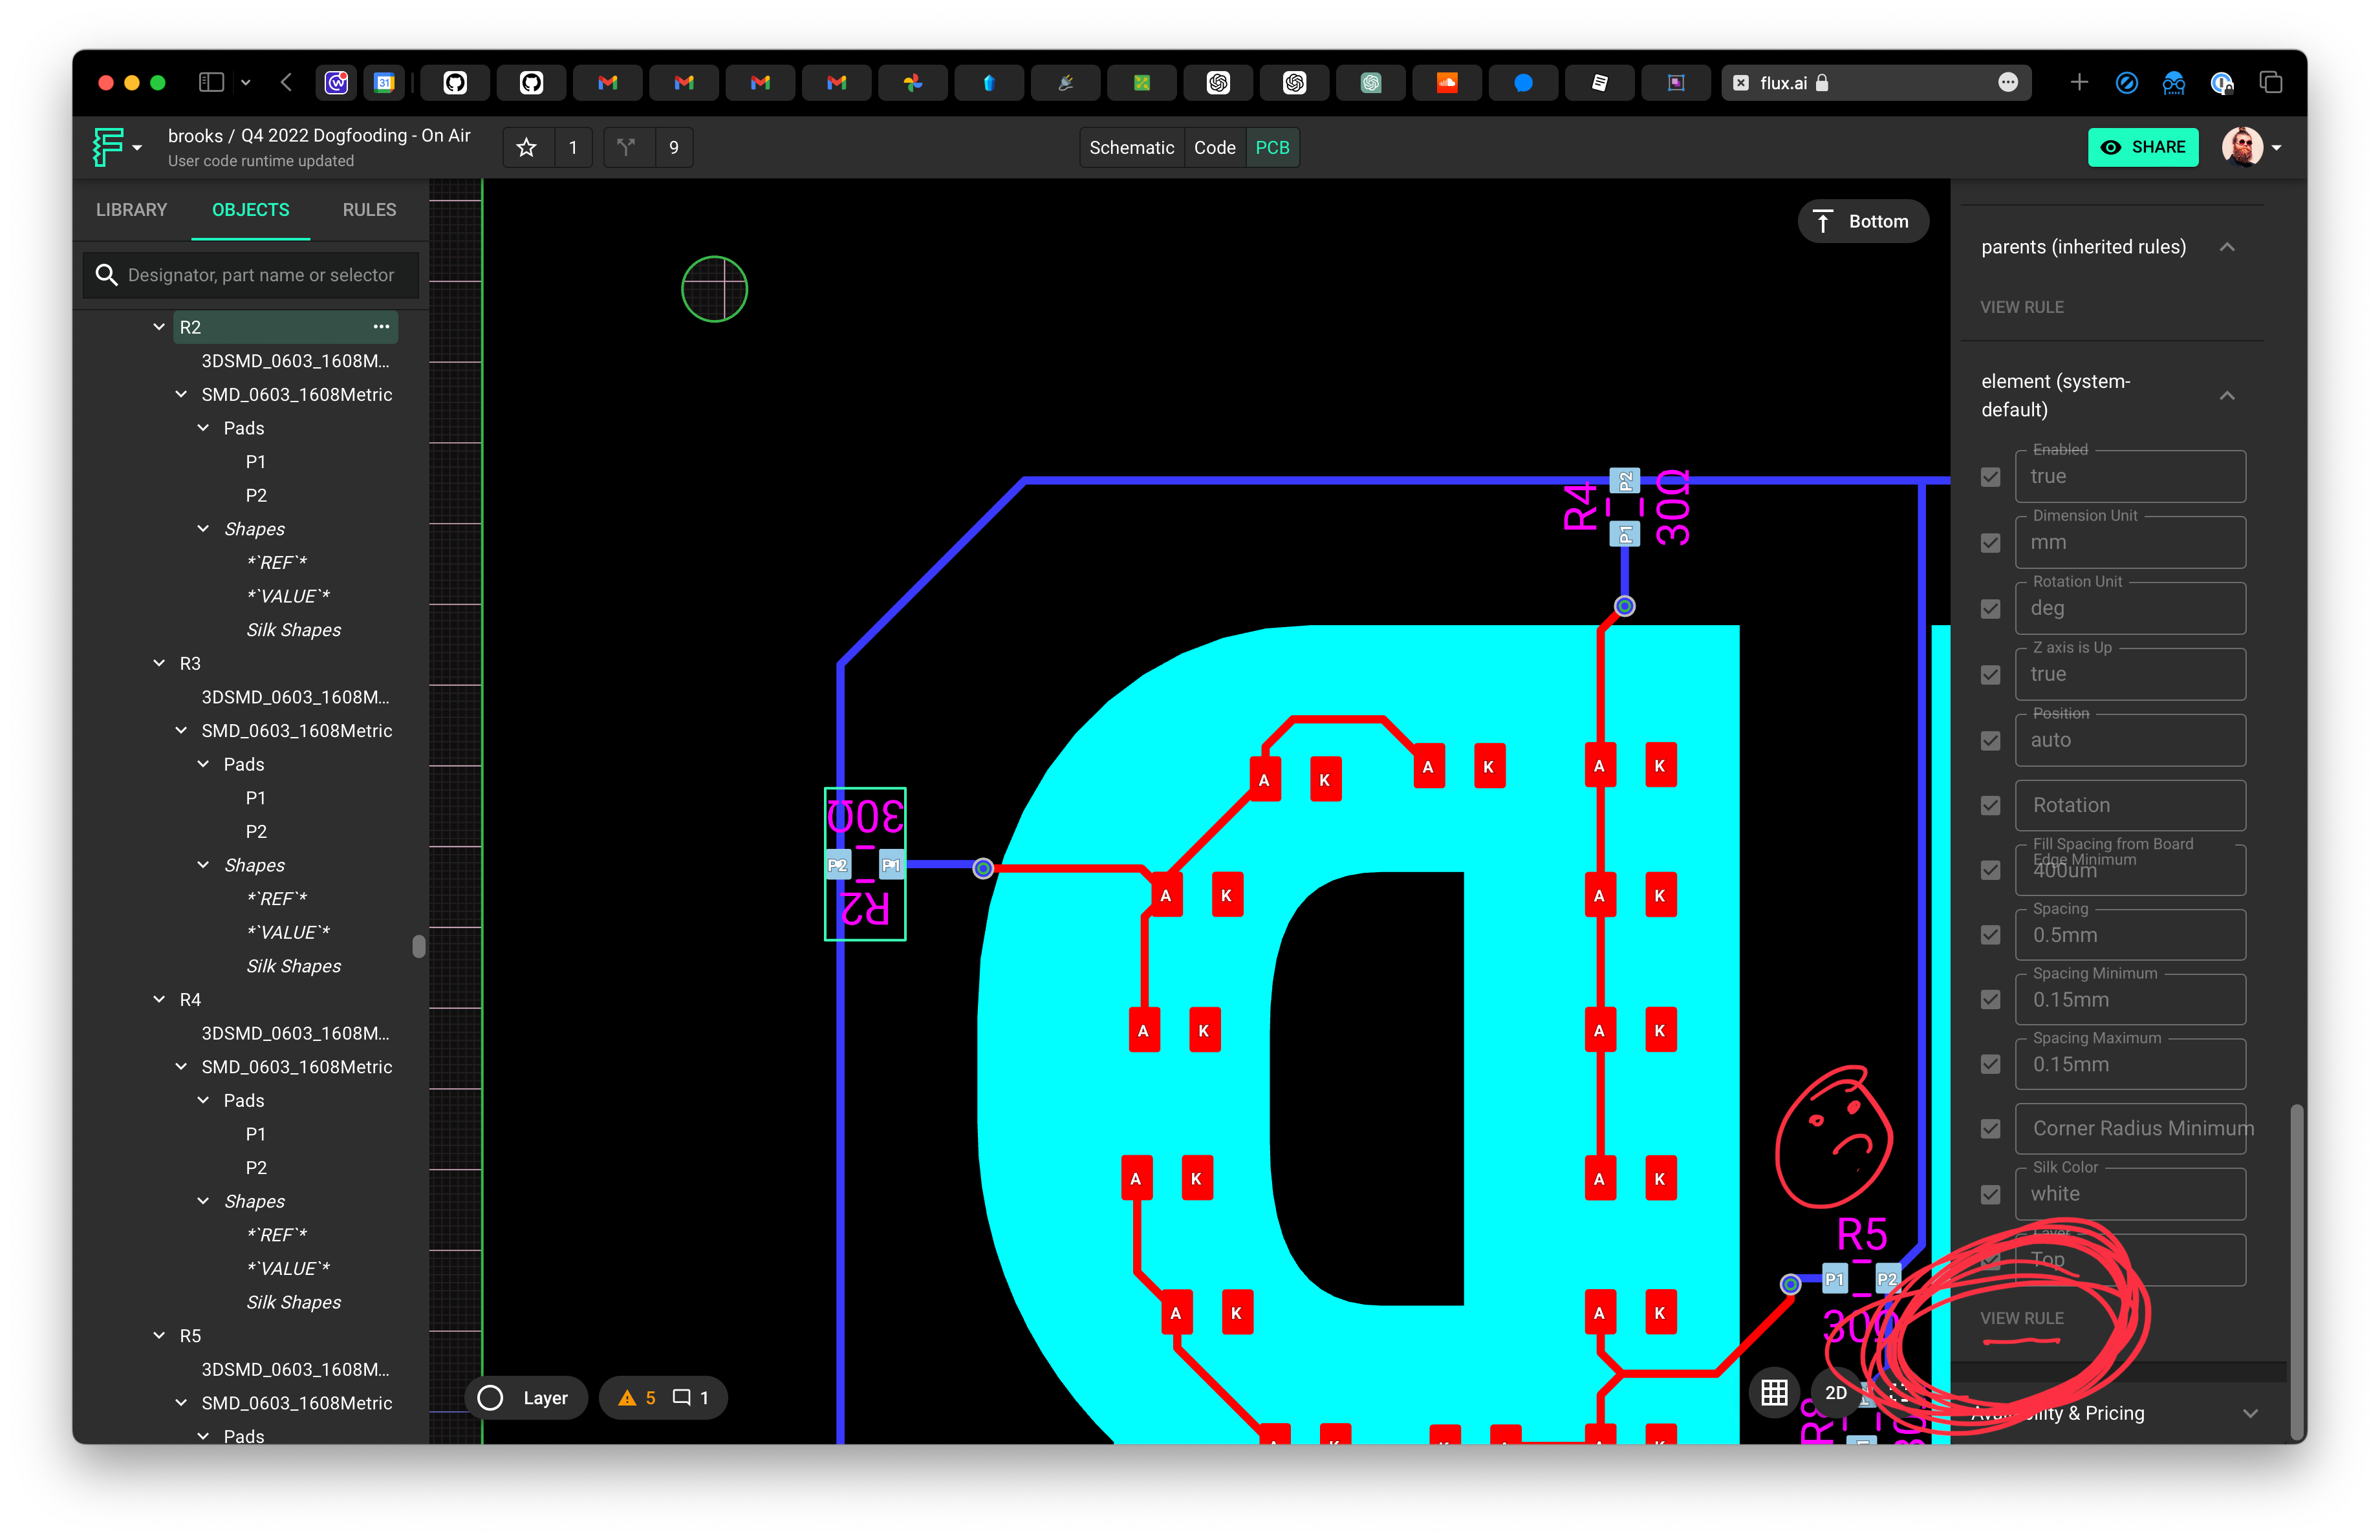Click the Spacing Maximum 0.15mm field

coord(2129,1064)
